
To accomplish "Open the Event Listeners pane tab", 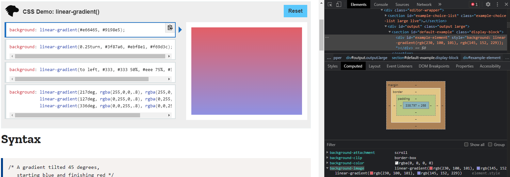I will [400, 66].
